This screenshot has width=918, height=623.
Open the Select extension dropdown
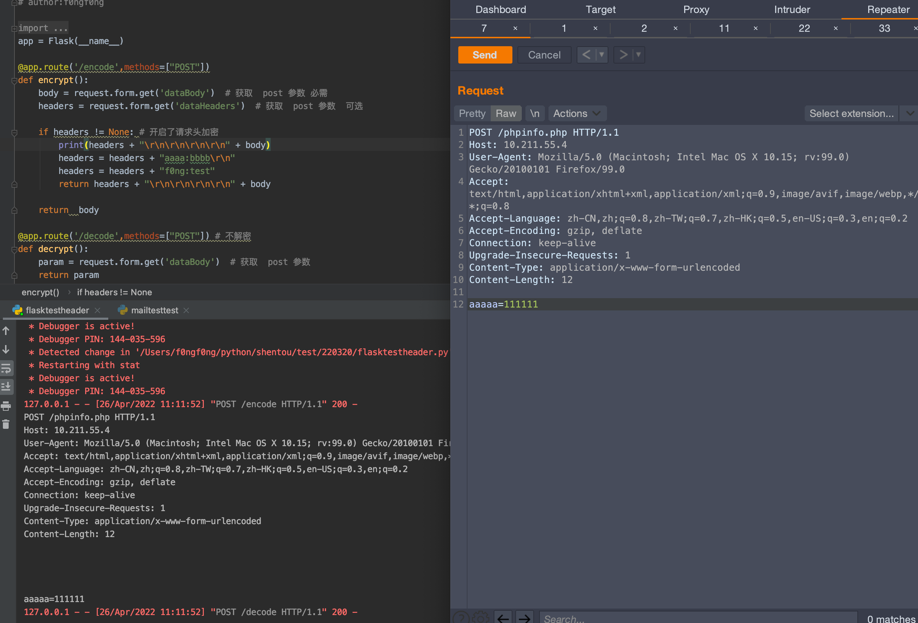point(851,113)
